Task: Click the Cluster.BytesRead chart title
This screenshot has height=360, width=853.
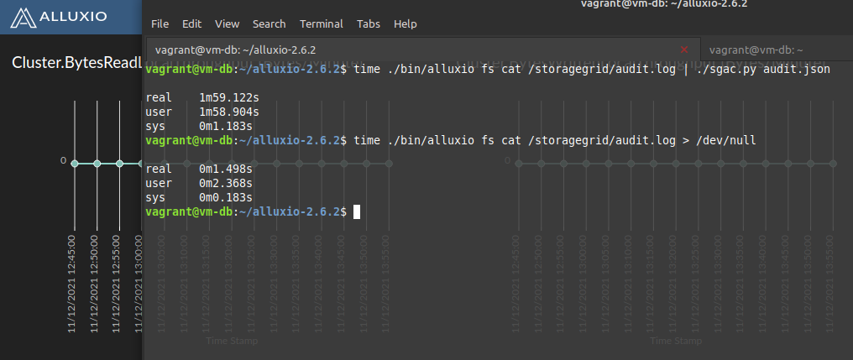Action: pyautogui.click(x=76, y=63)
